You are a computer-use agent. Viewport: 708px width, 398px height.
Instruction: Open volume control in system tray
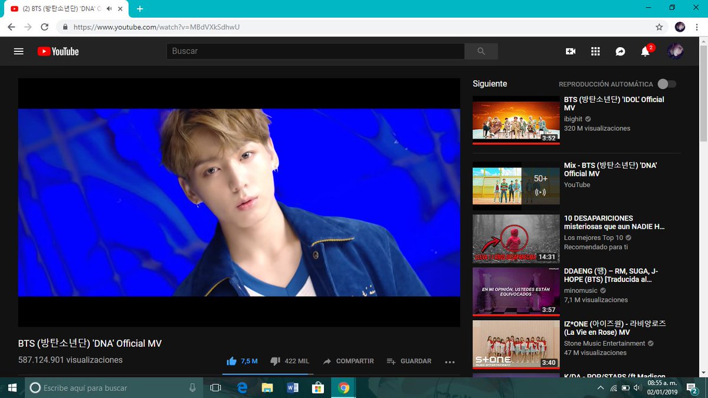pos(637,387)
